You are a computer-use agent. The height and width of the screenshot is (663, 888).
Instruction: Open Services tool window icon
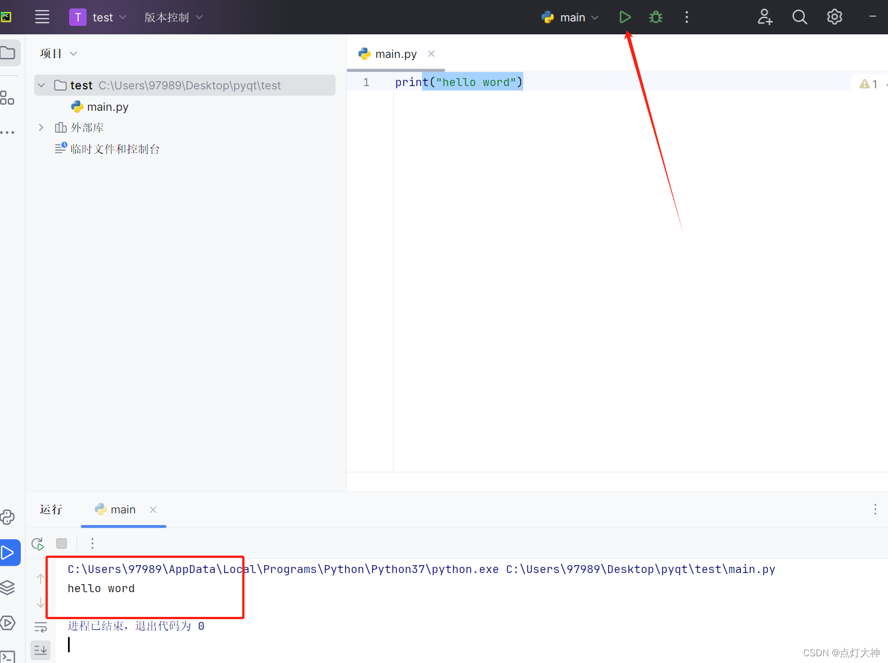(8, 623)
